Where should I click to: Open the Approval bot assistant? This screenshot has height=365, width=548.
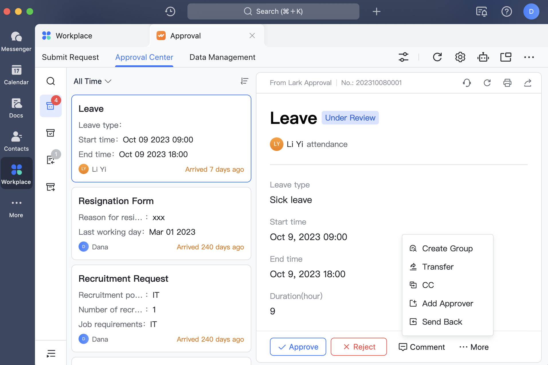click(483, 57)
